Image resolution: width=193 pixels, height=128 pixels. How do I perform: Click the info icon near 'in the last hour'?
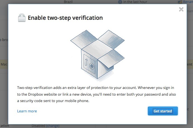click(120, 2)
